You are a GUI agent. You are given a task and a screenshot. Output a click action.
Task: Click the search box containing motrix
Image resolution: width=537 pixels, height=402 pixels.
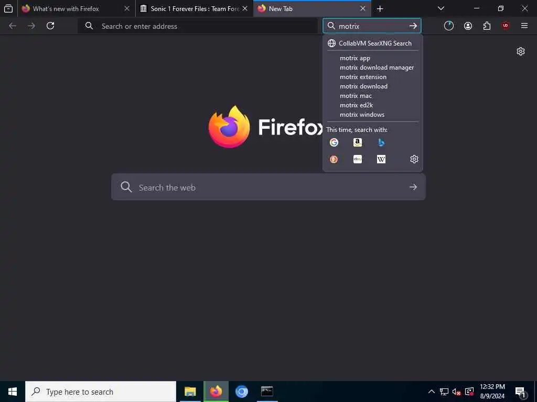[x=372, y=26]
